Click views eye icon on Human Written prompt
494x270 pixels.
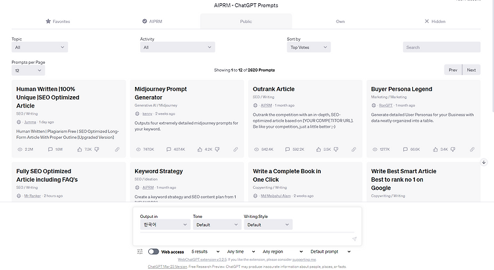click(20, 149)
